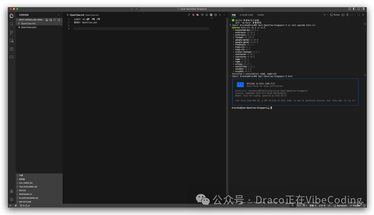The height and width of the screenshot is (215, 374).
Task: Open the Extensions view
Action: [11, 48]
